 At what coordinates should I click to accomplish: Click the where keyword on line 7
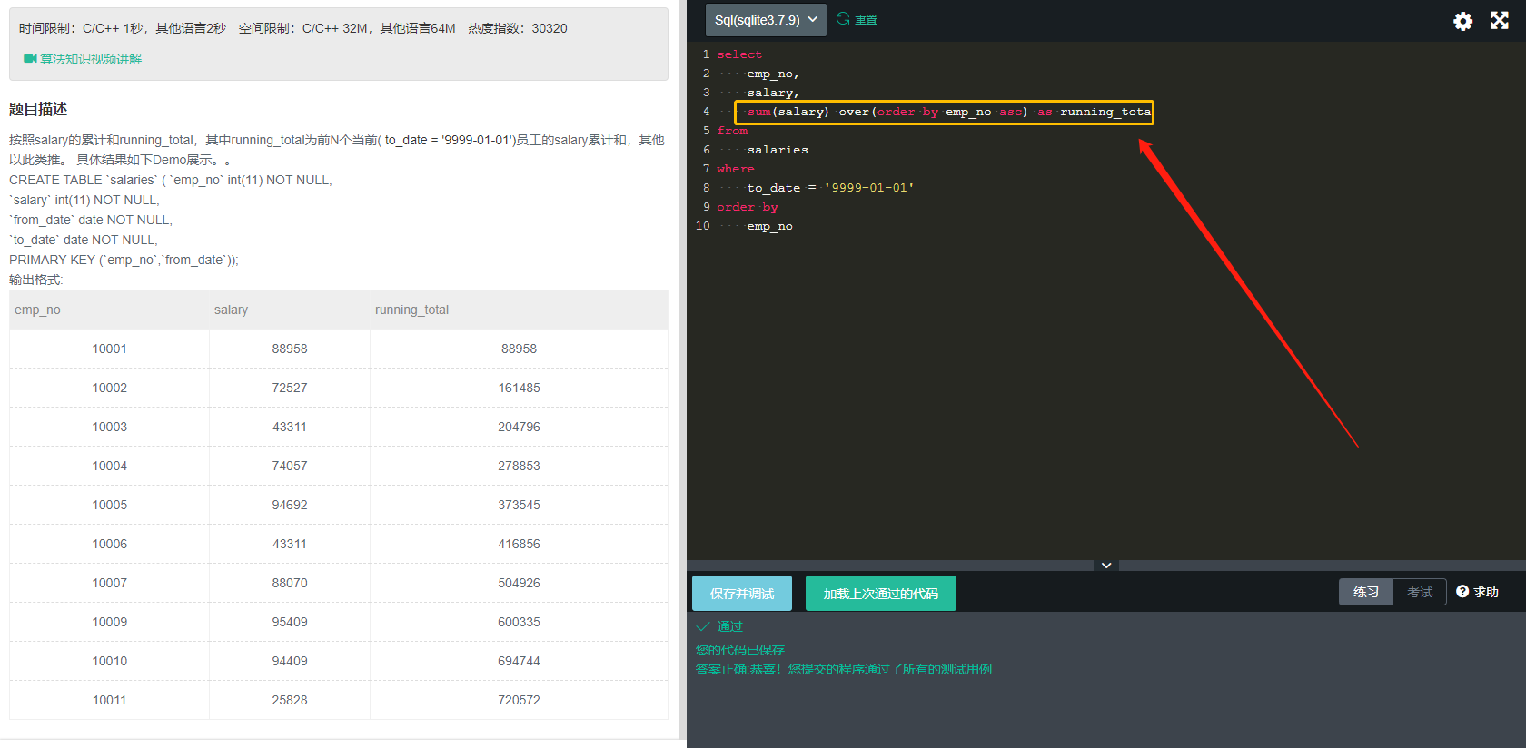[x=736, y=169]
